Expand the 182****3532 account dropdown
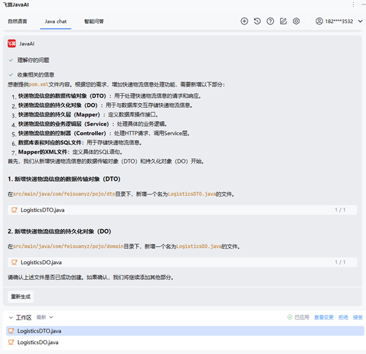 click(360, 21)
